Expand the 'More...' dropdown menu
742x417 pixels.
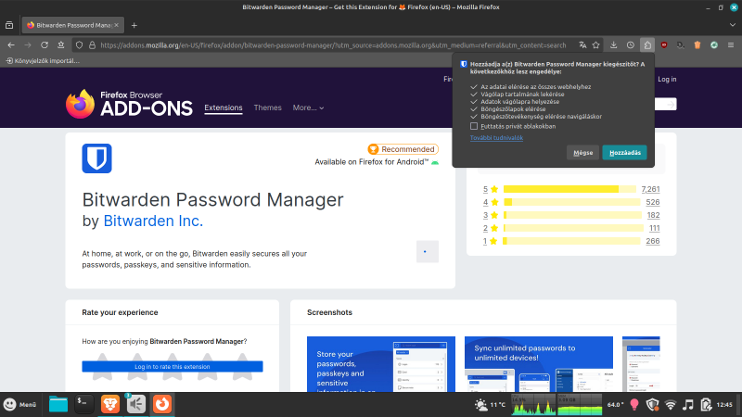(308, 107)
